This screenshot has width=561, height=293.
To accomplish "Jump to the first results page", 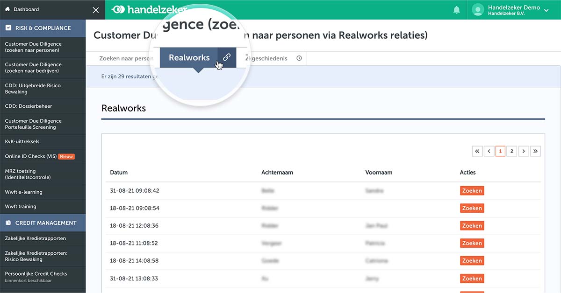I will tap(477, 151).
